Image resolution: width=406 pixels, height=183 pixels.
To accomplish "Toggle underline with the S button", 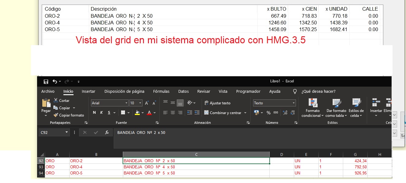I will click(x=109, y=113).
